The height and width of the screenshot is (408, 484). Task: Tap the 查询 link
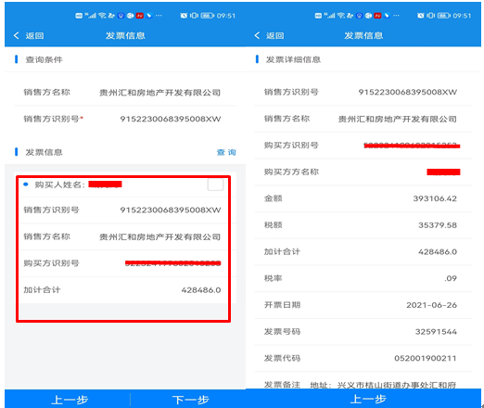click(x=226, y=152)
